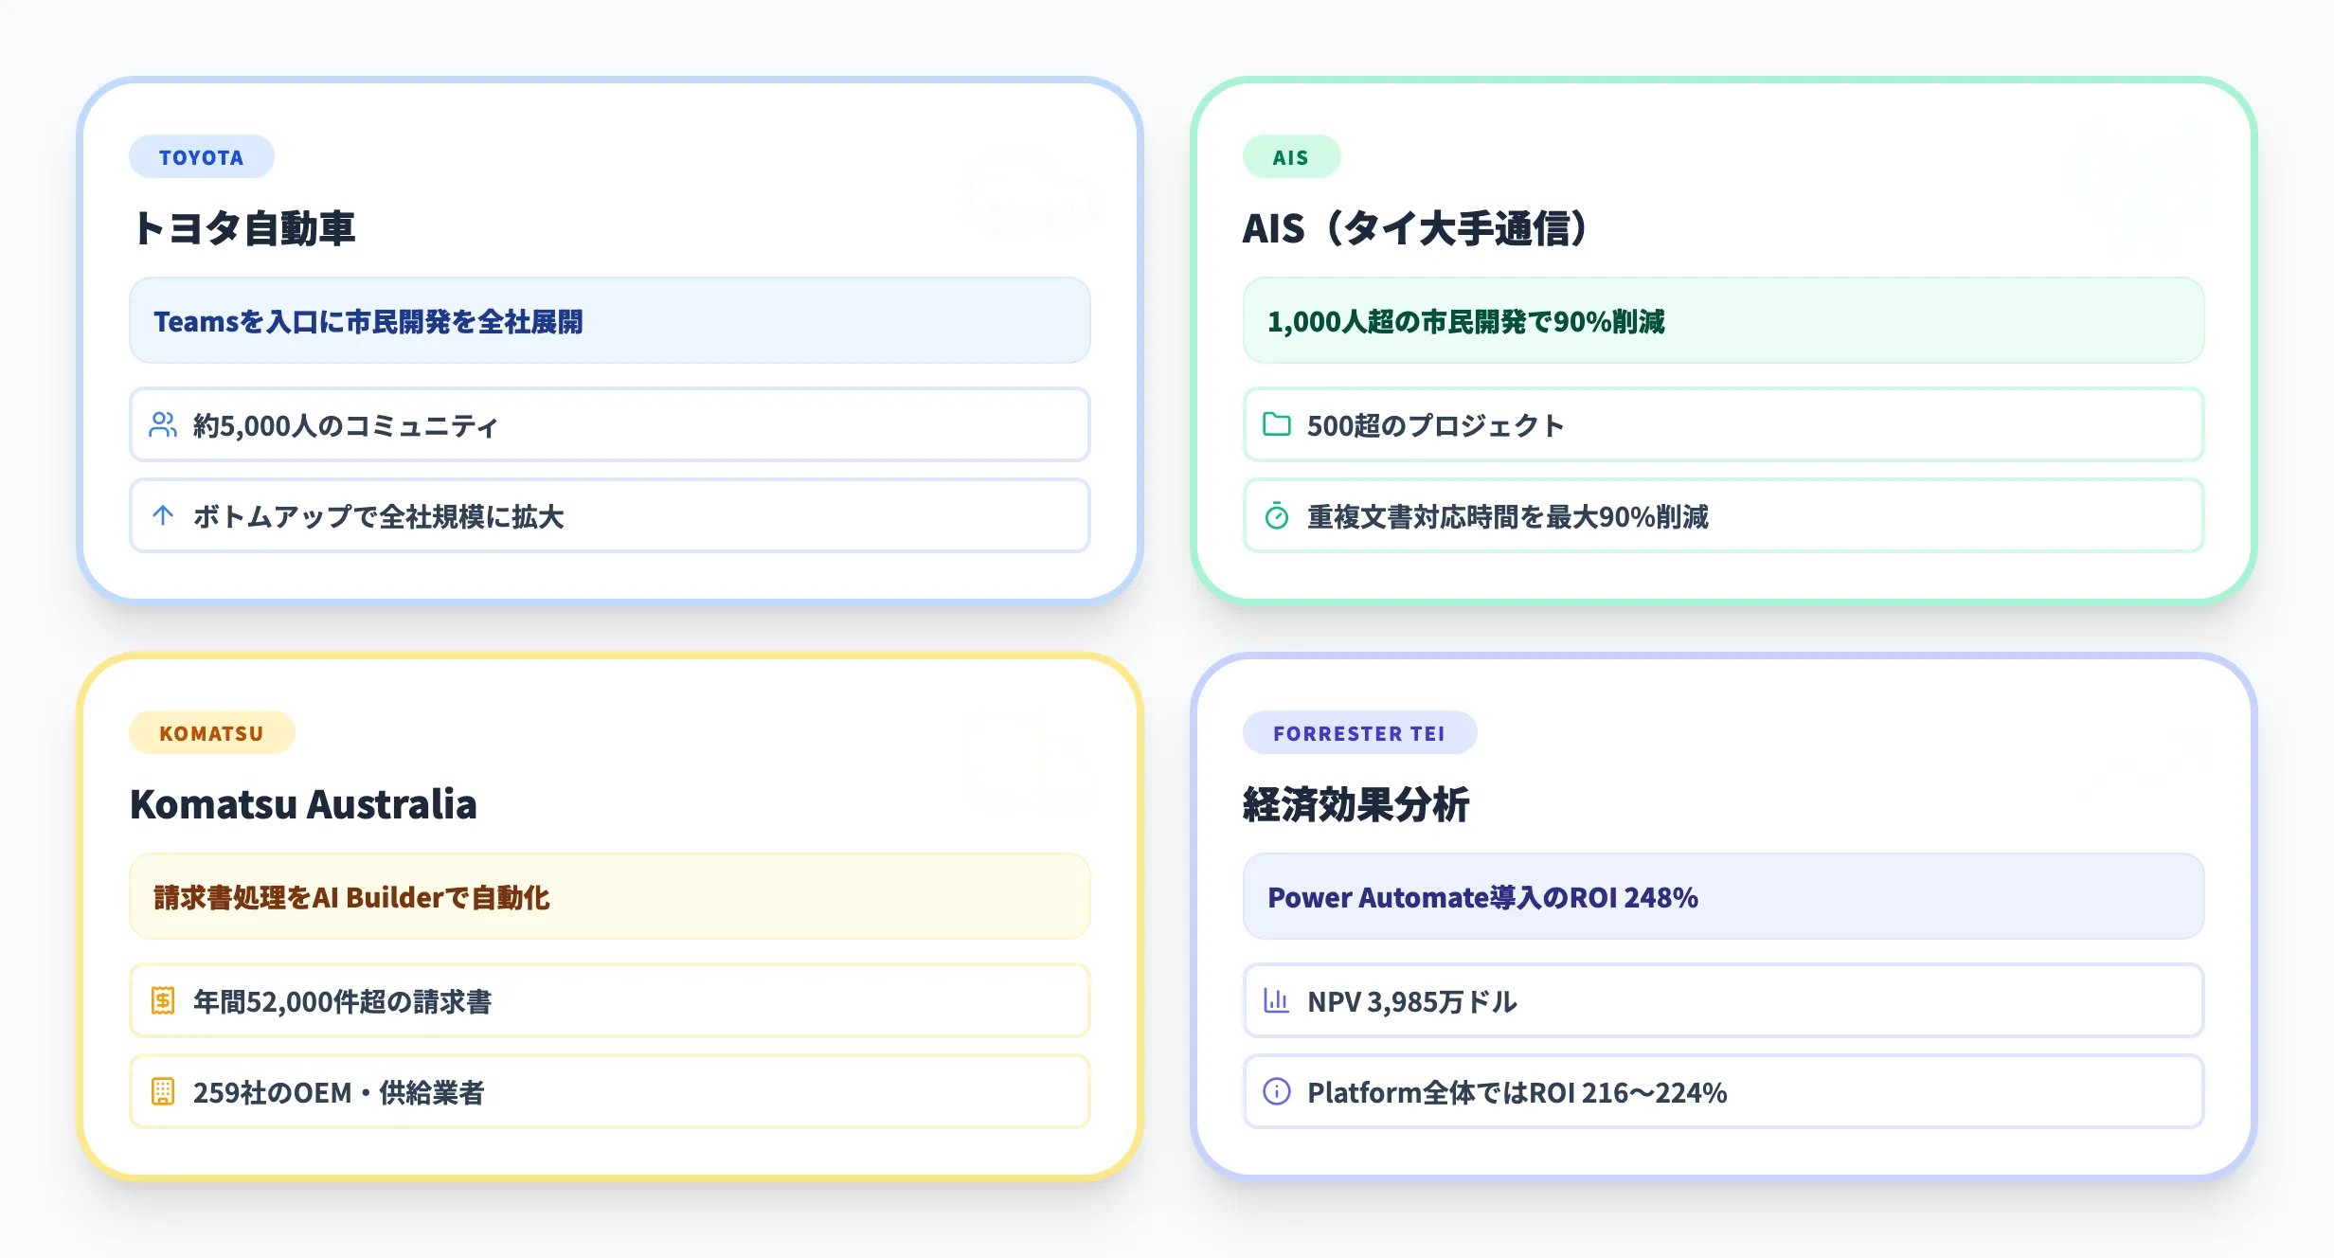
Task: Click the folder icon next to 500超のプロジェクト
Action: 1276,425
